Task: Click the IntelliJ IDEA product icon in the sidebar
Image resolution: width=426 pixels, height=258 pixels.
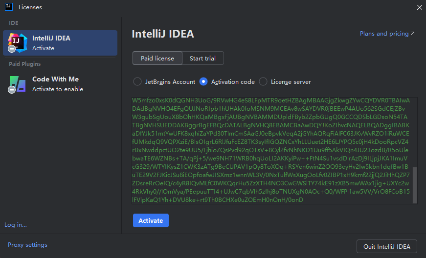Action: (x=18, y=43)
